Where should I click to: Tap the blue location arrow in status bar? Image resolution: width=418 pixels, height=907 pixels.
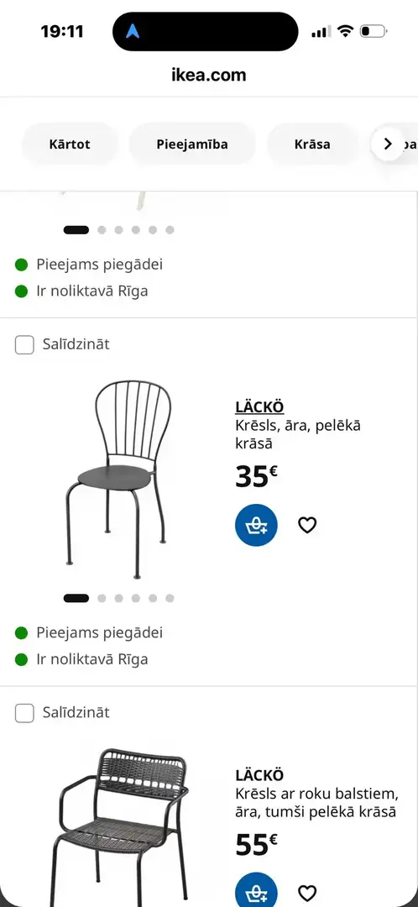[133, 31]
